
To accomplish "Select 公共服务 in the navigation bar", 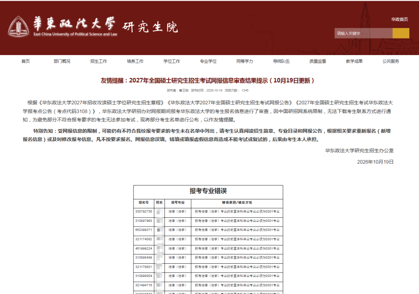I will (391, 61).
